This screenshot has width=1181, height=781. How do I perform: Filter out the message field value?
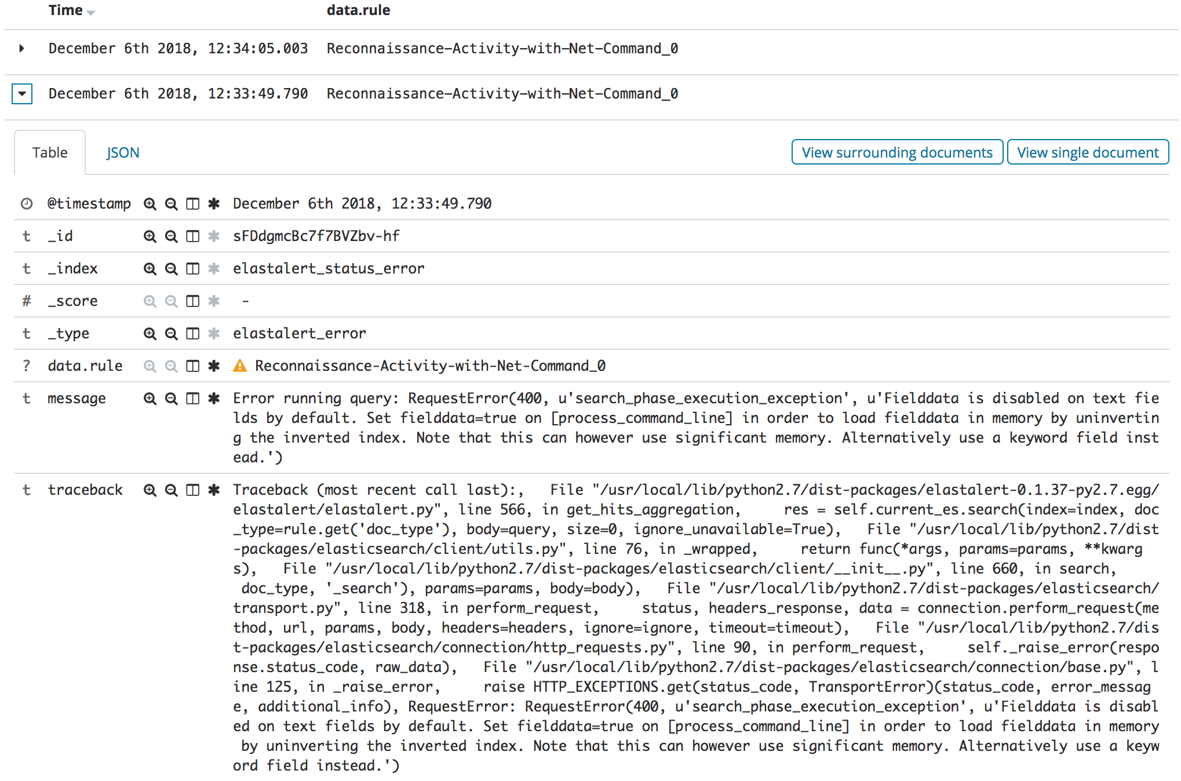click(x=170, y=398)
